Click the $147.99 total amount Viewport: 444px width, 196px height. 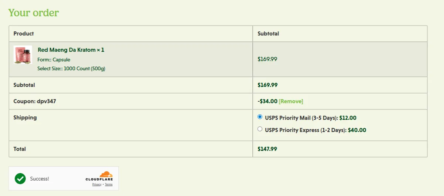[x=267, y=149]
